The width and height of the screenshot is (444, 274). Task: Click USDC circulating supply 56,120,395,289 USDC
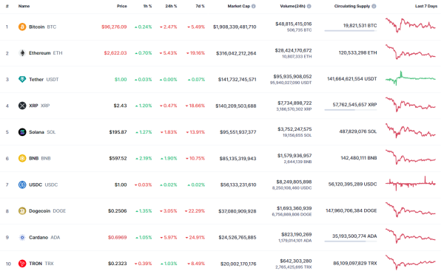352,184
